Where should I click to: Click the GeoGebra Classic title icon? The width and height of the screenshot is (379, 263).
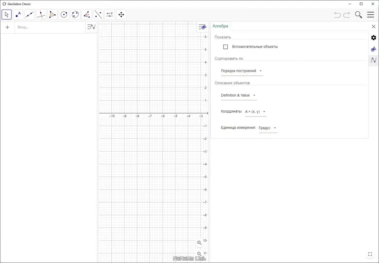[4, 4]
